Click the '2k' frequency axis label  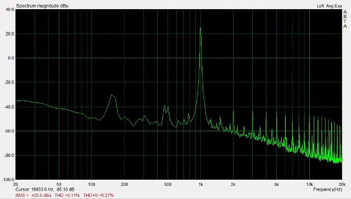click(x=233, y=184)
